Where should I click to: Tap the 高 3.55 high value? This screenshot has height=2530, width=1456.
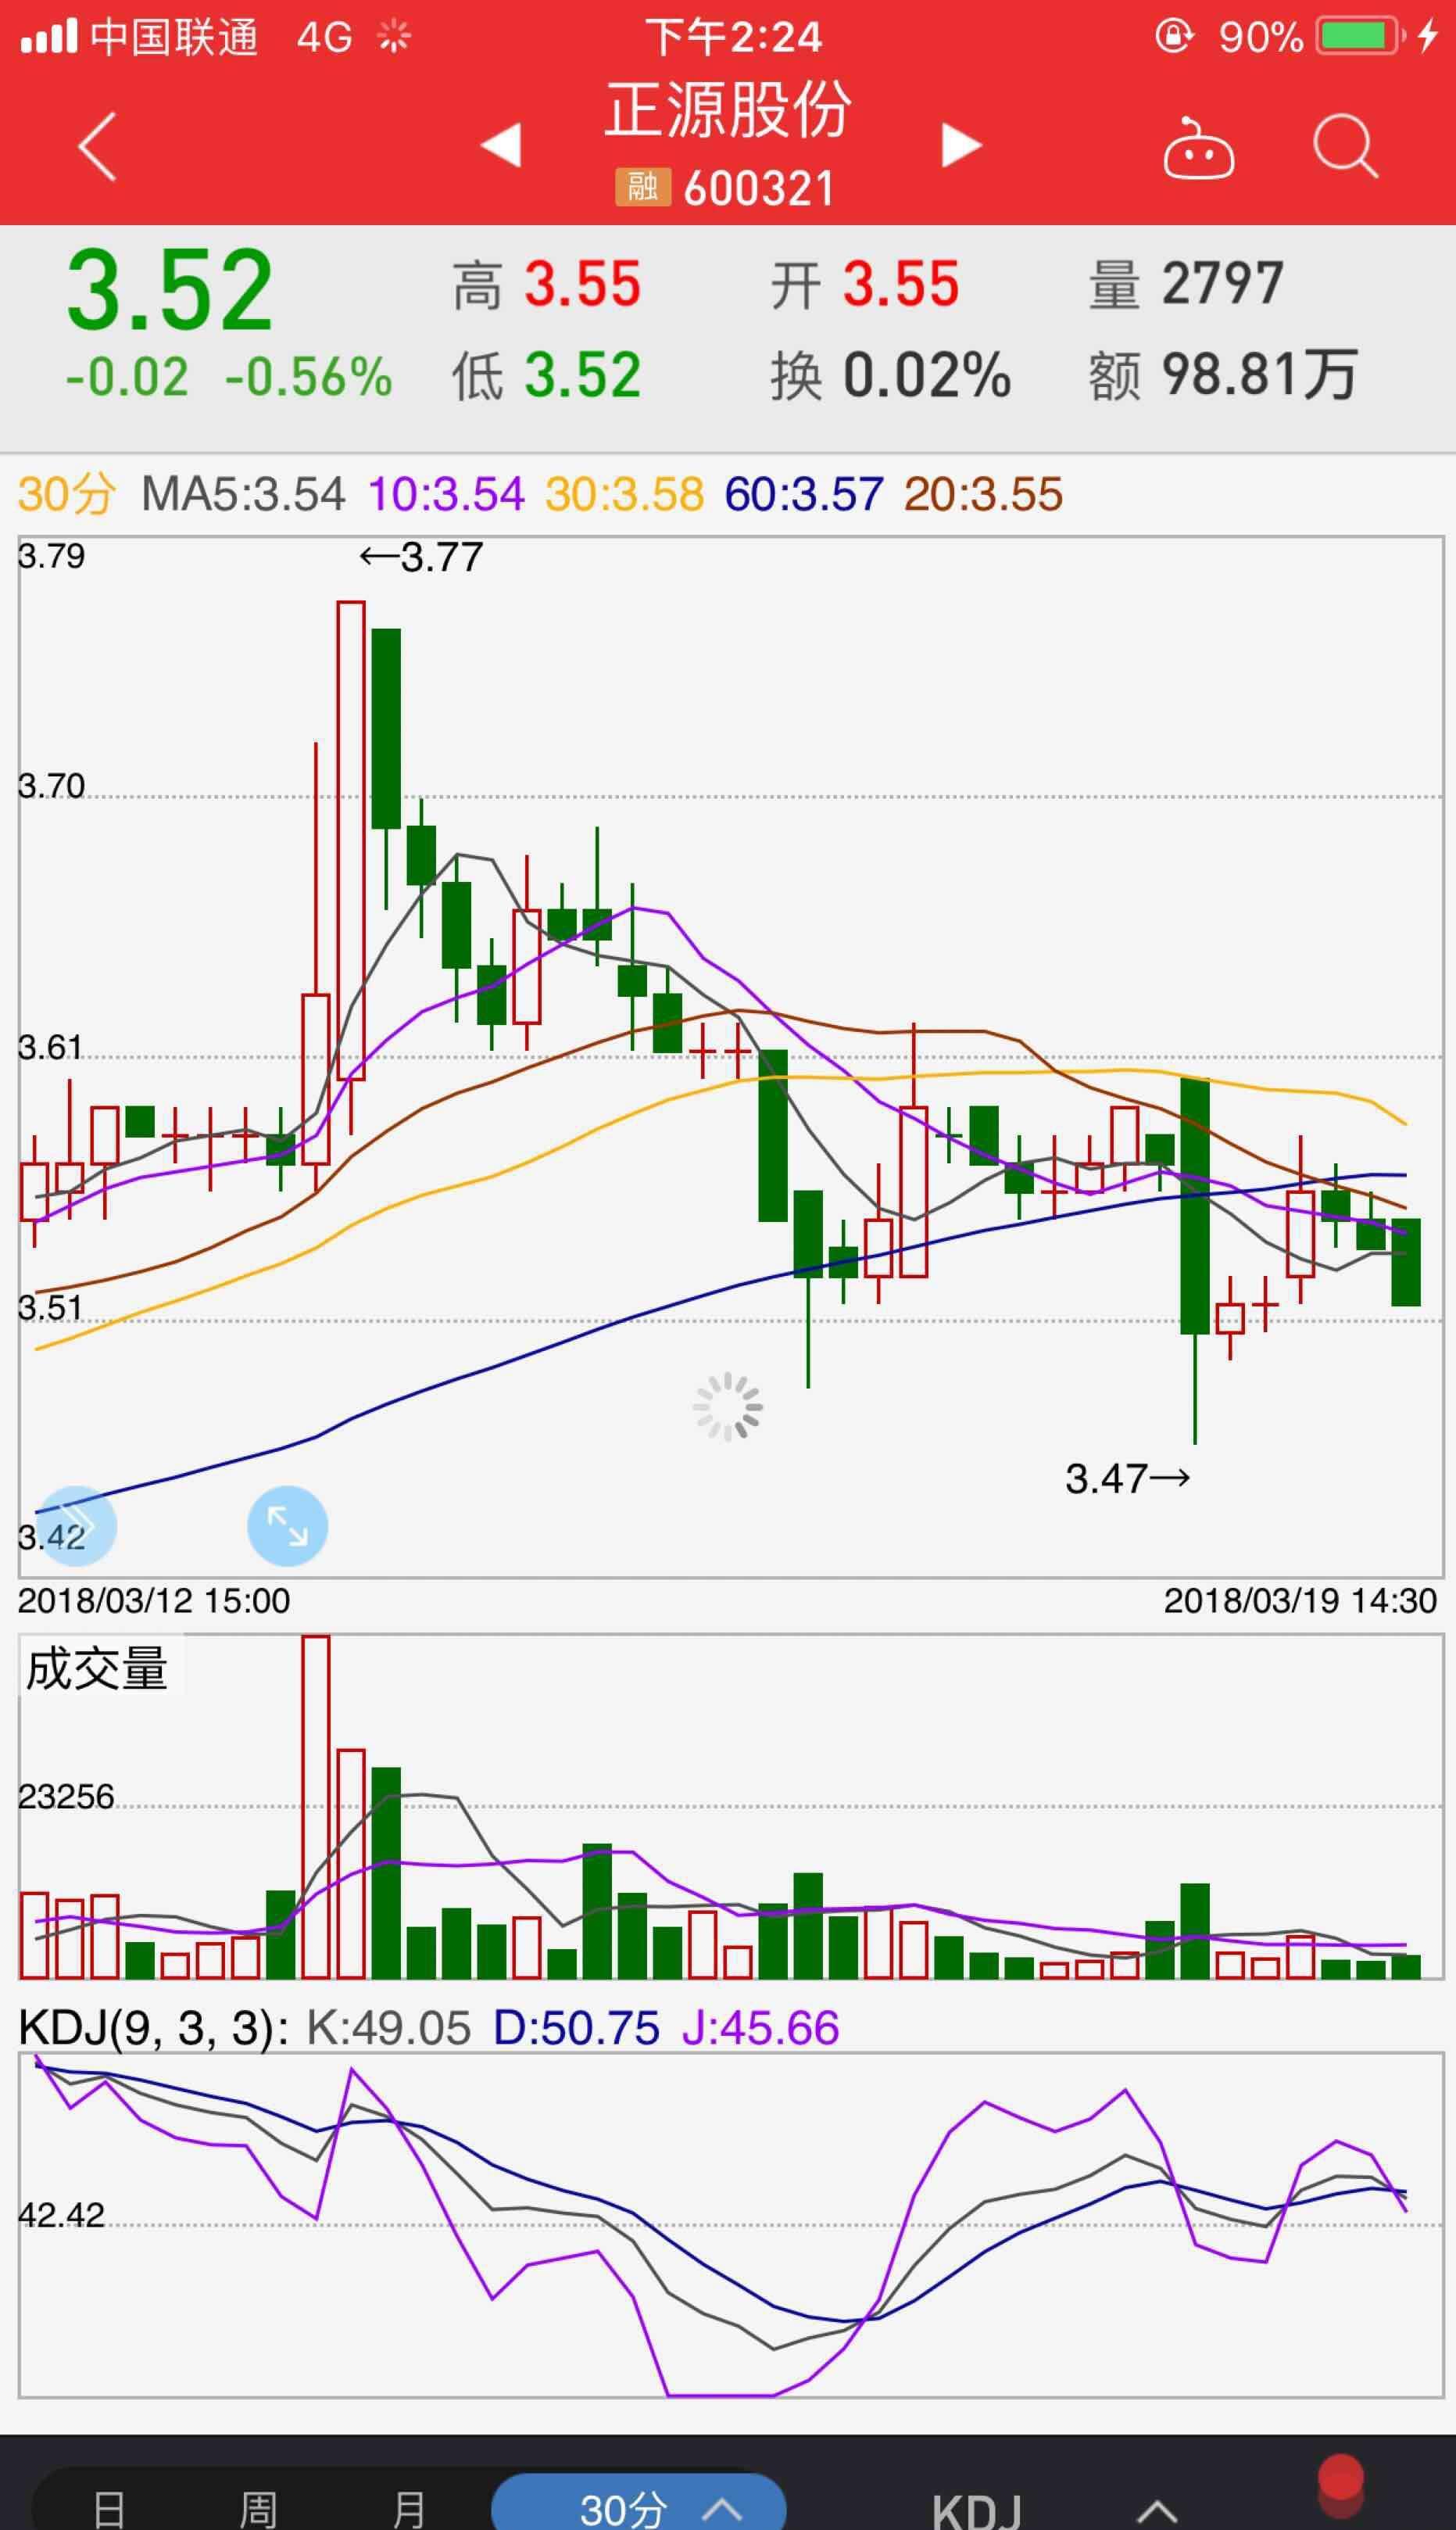point(546,284)
